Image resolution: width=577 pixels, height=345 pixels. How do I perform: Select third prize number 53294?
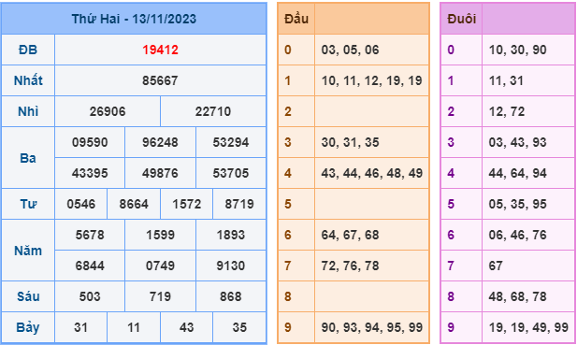click(x=231, y=142)
